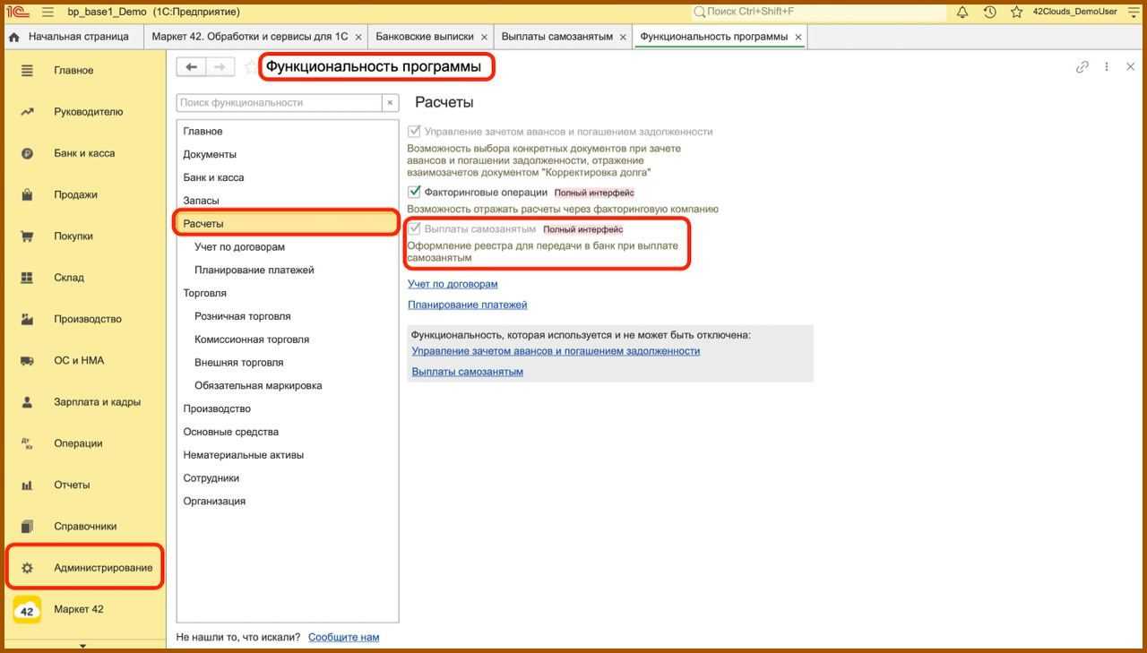Click the Поиск функциональности input field

click(x=279, y=103)
